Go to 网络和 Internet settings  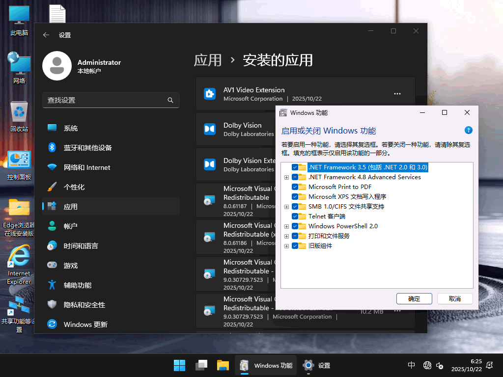click(111, 167)
